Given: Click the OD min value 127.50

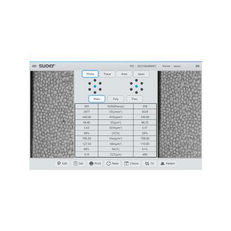Looking at the screenshot, I should pyautogui.click(x=87, y=144).
